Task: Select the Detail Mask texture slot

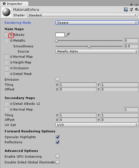Action: point(7,74)
